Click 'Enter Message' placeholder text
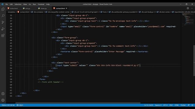Screen dimensions: 195x109 coord(116,51)
